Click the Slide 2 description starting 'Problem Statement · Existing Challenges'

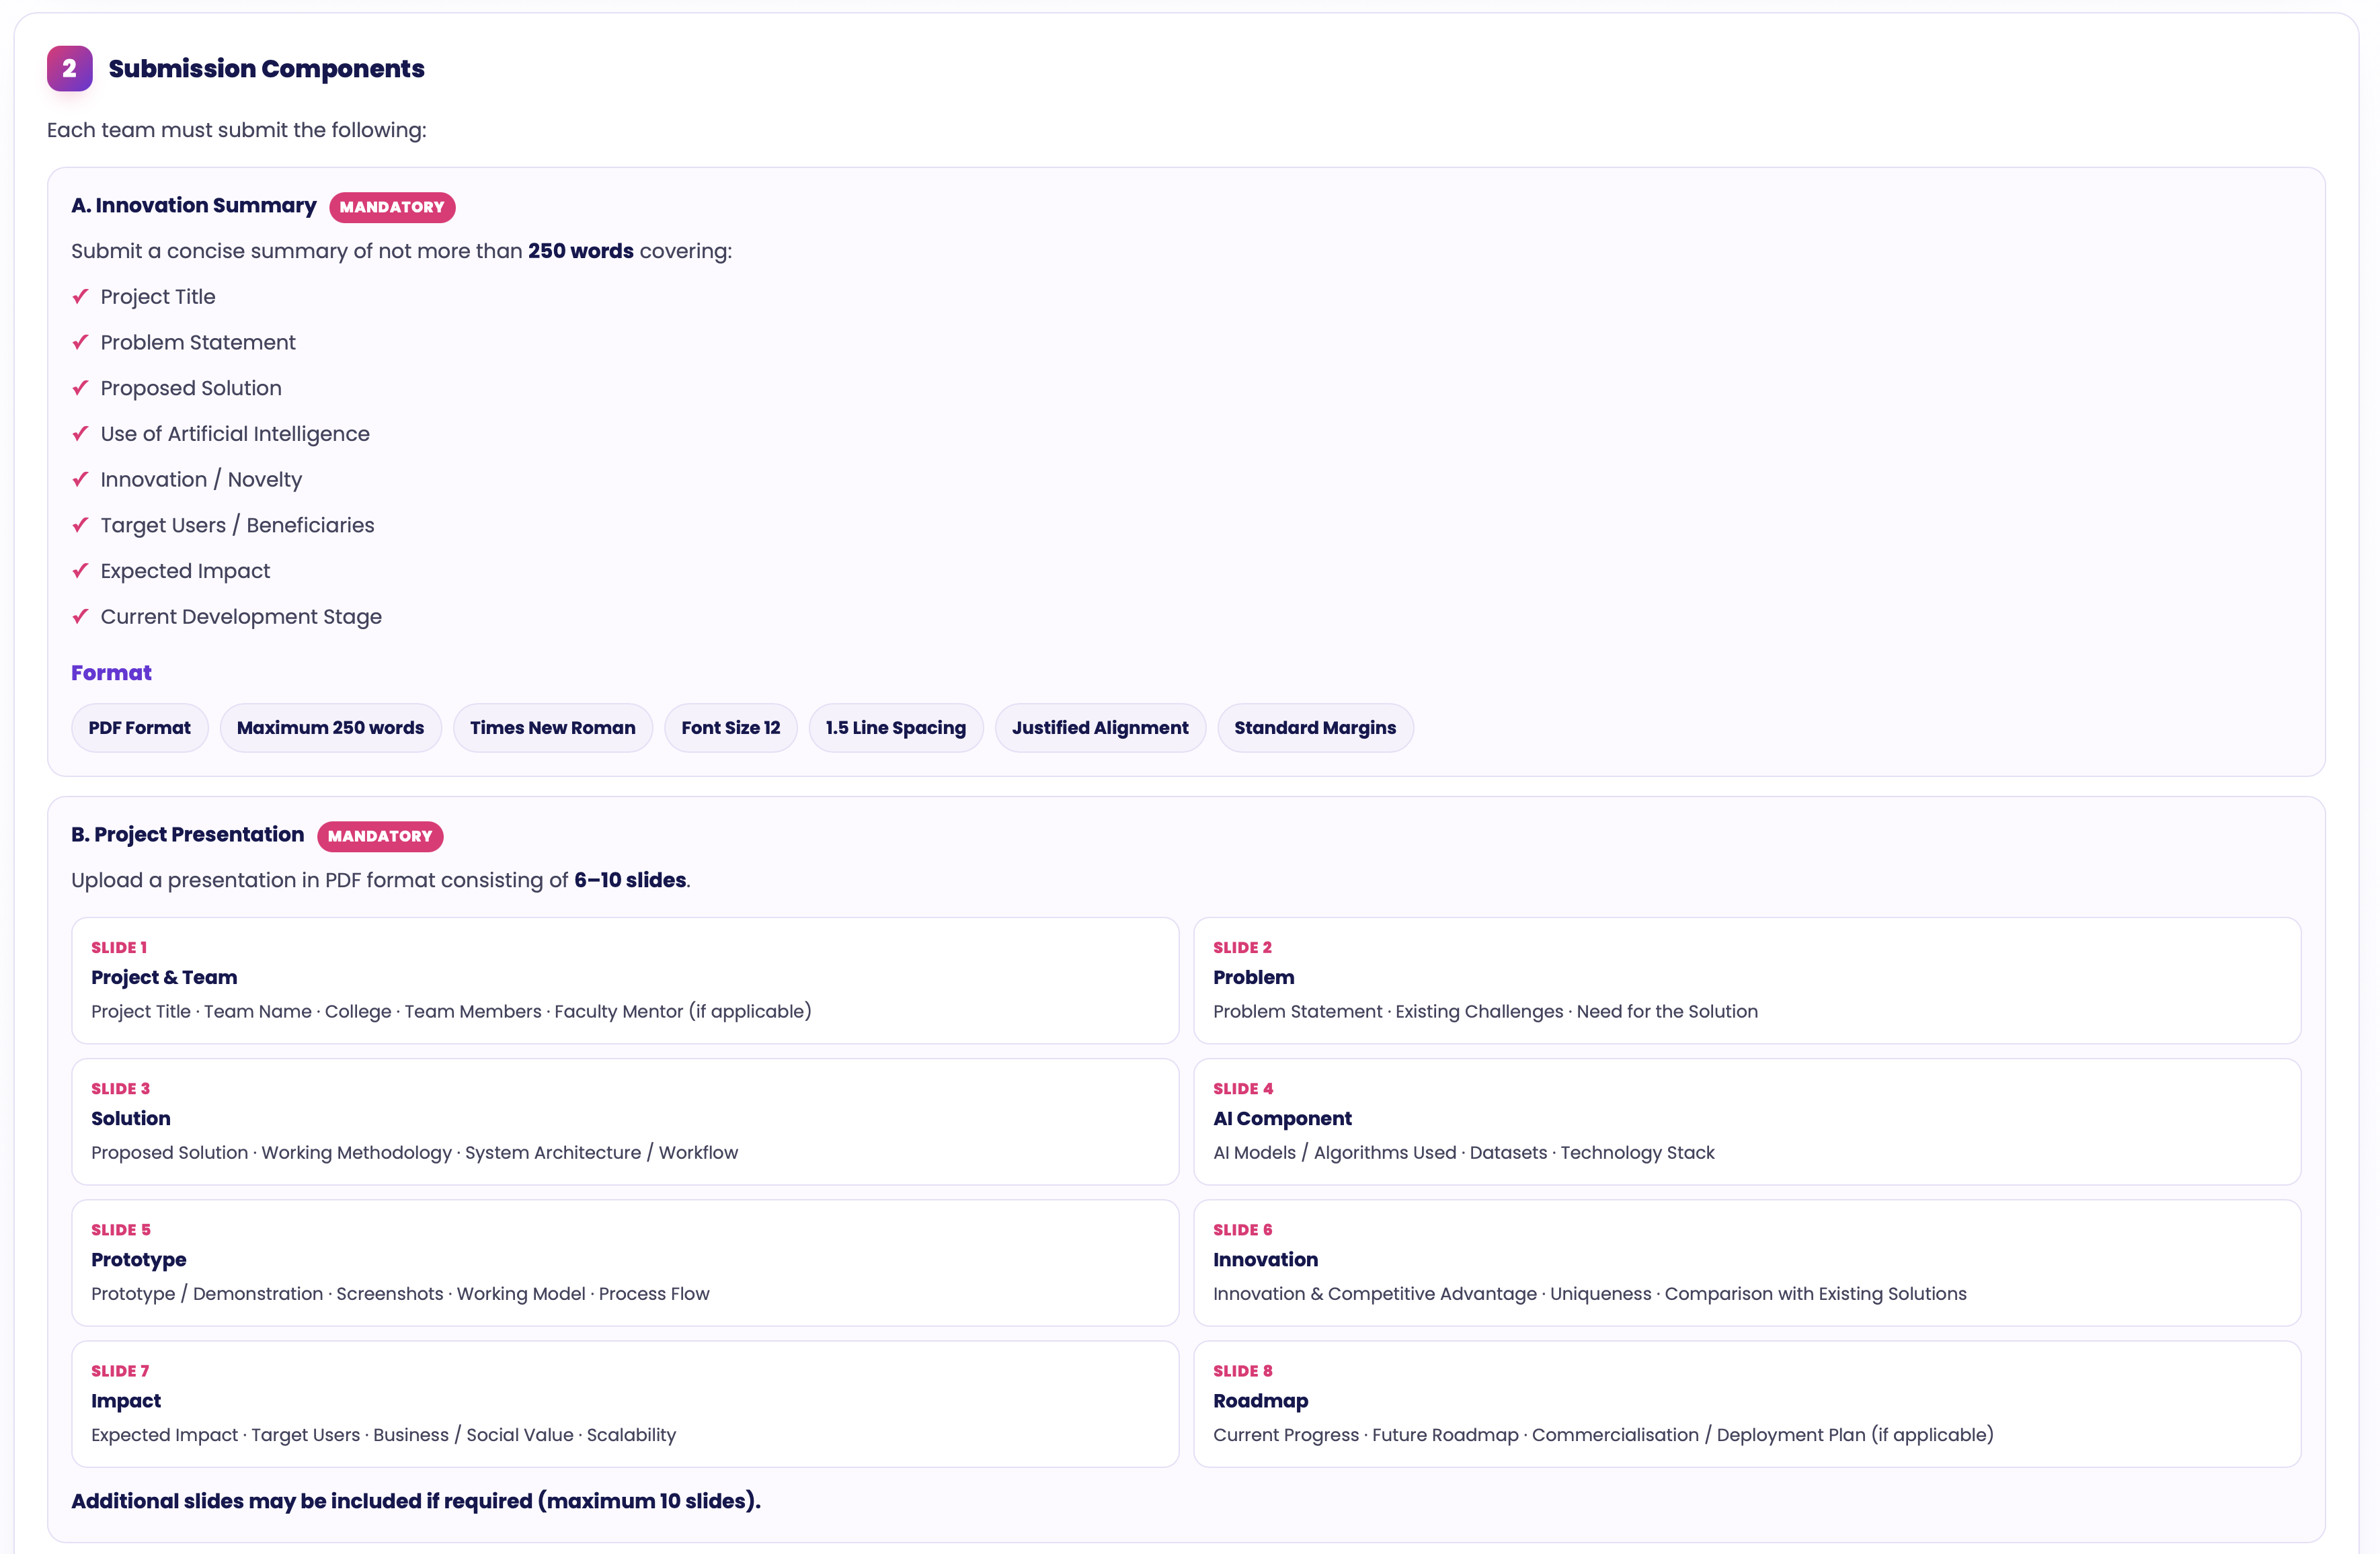pyautogui.click(x=1485, y=1011)
